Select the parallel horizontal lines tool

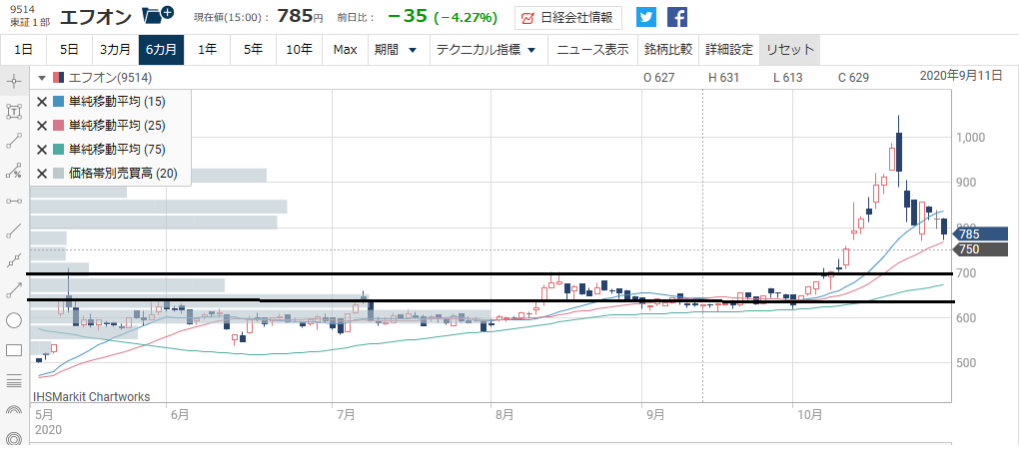point(14,380)
